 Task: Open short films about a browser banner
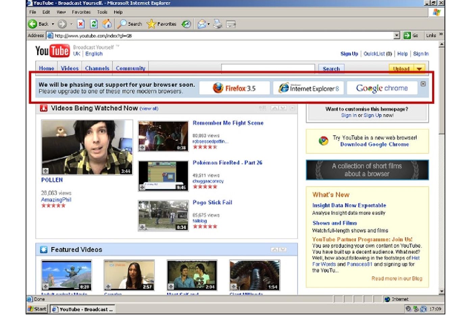(367, 170)
